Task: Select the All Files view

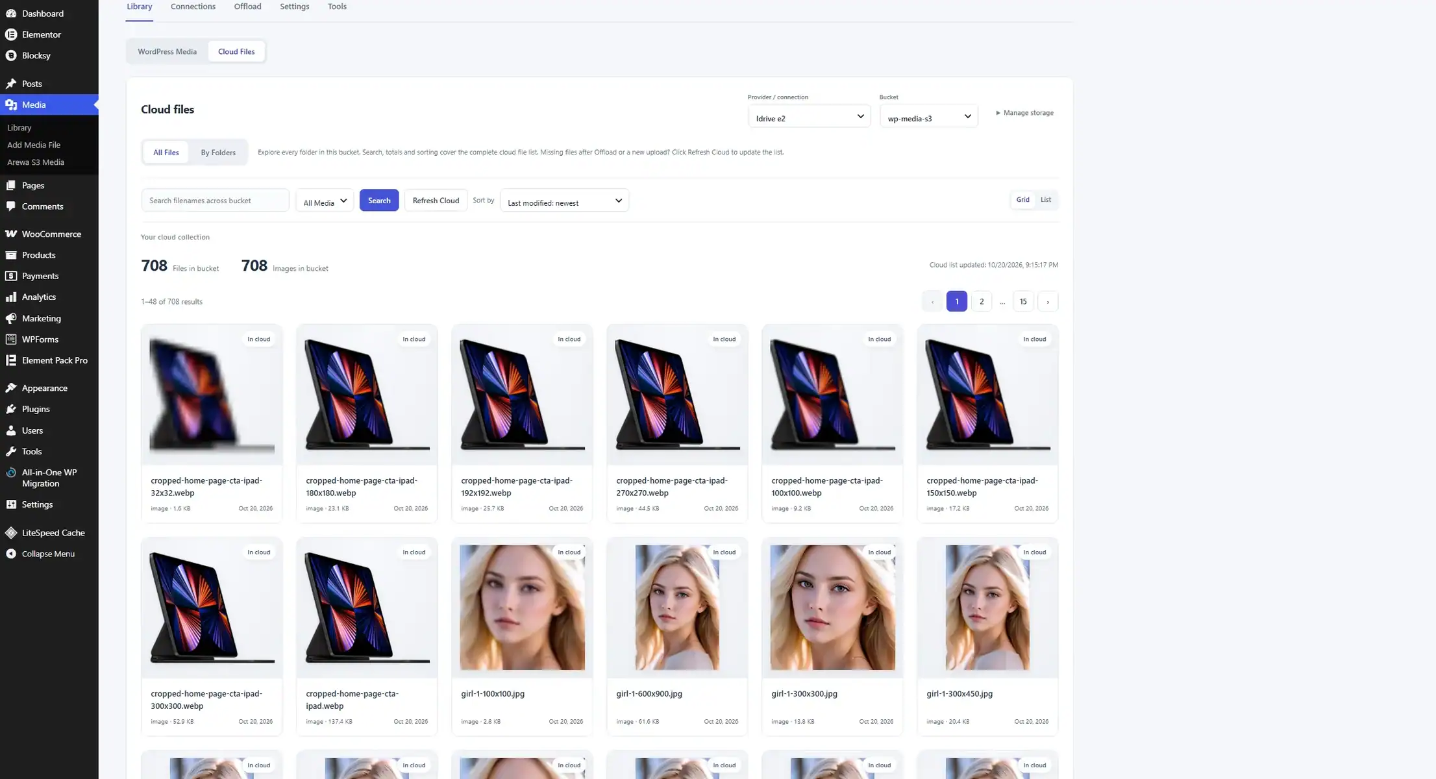Action: 166,153
